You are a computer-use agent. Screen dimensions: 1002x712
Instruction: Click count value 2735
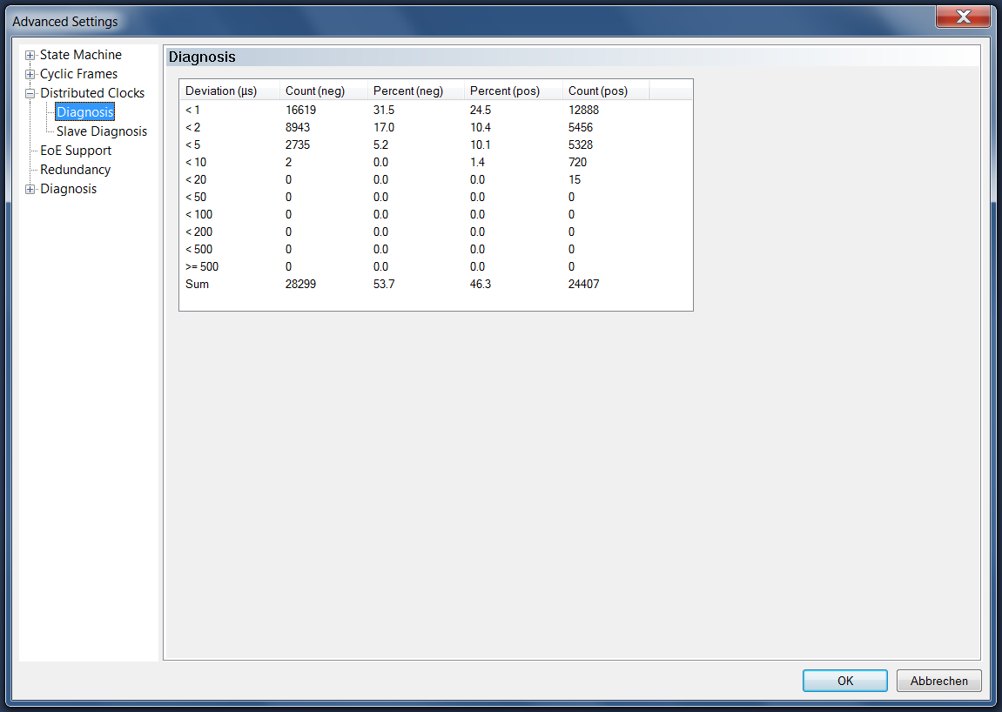pos(298,144)
